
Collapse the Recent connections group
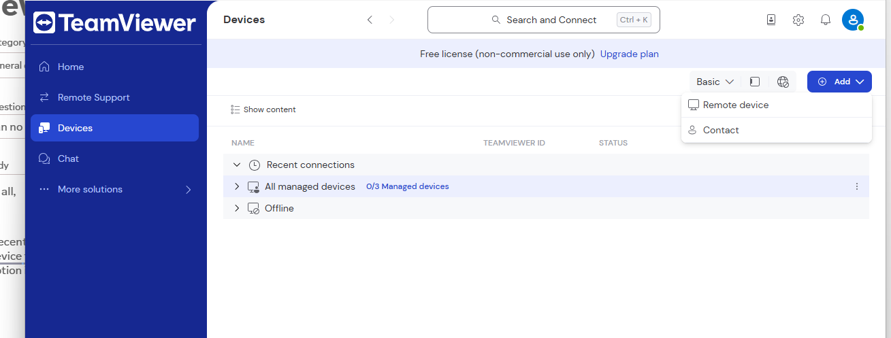[x=237, y=165]
